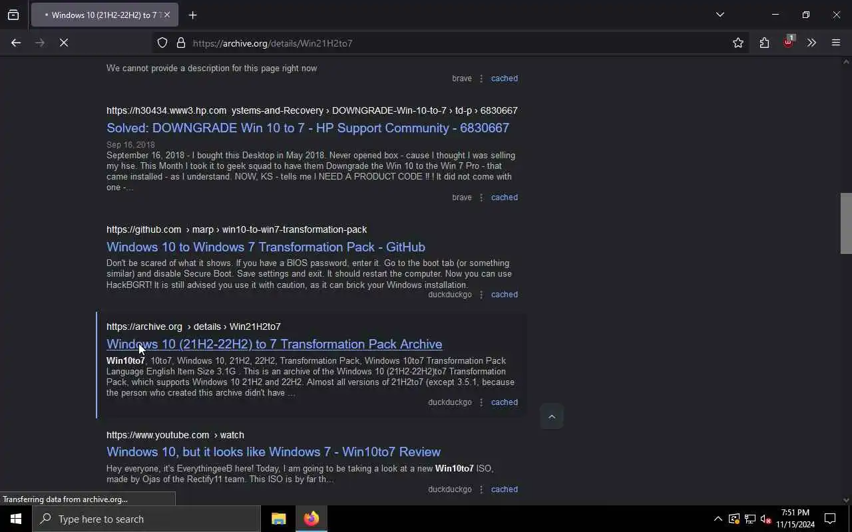Click the security tray icon with warning
The width and height of the screenshot is (852, 532).
pyautogui.click(x=734, y=519)
